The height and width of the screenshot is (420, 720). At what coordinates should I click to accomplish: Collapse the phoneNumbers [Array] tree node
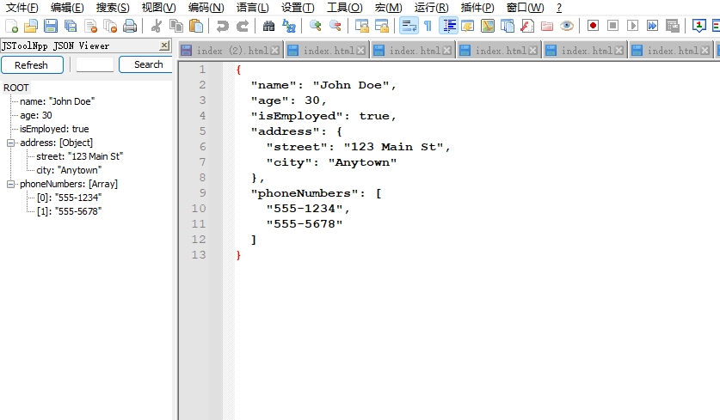(10, 185)
